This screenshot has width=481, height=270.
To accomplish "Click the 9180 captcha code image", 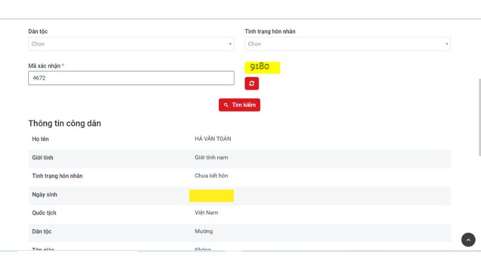I will click(262, 67).
